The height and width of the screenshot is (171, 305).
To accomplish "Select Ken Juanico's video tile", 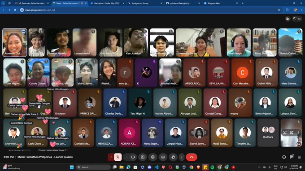I will (x=136, y=42).
